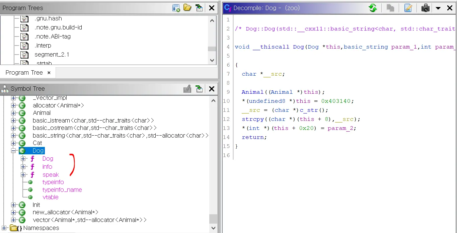Expand the Init class node
Image resolution: width=457 pixels, height=233 pixels.
13,205
